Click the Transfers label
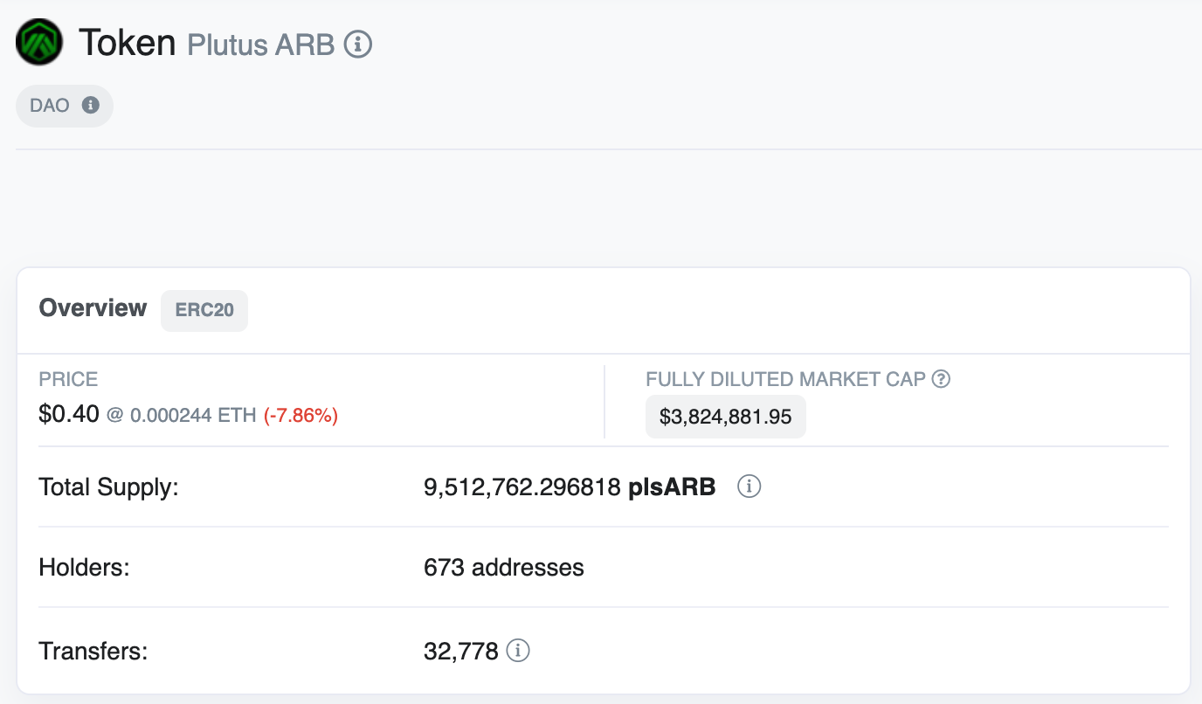1202x704 pixels. coord(93,651)
